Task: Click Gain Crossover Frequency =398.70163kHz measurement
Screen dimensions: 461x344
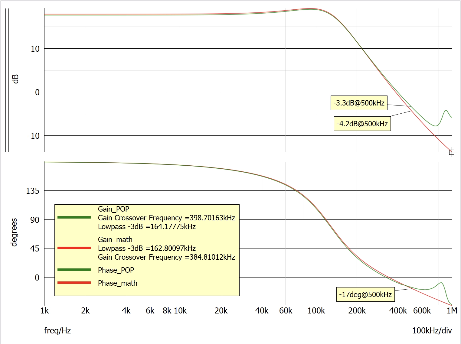Action: pos(166,218)
